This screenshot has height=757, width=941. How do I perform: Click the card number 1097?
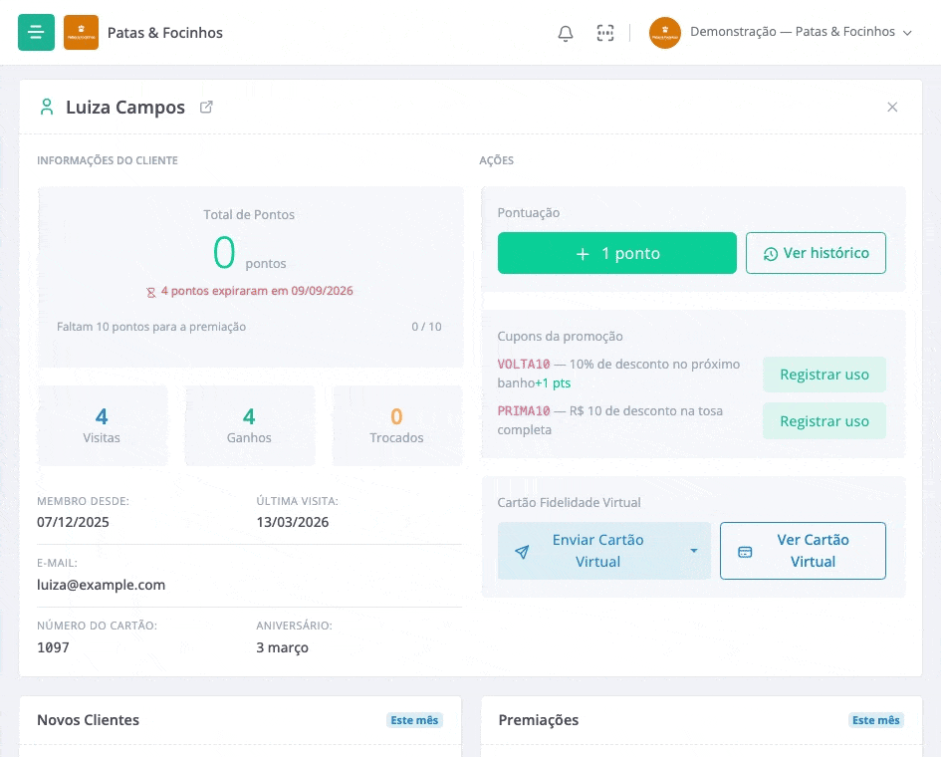click(x=53, y=647)
